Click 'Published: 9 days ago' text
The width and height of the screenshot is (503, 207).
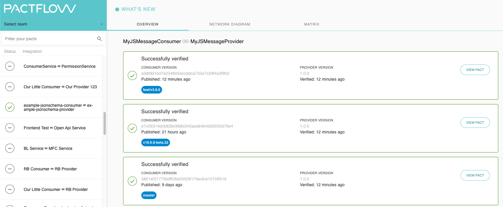pyautogui.click(x=162, y=185)
